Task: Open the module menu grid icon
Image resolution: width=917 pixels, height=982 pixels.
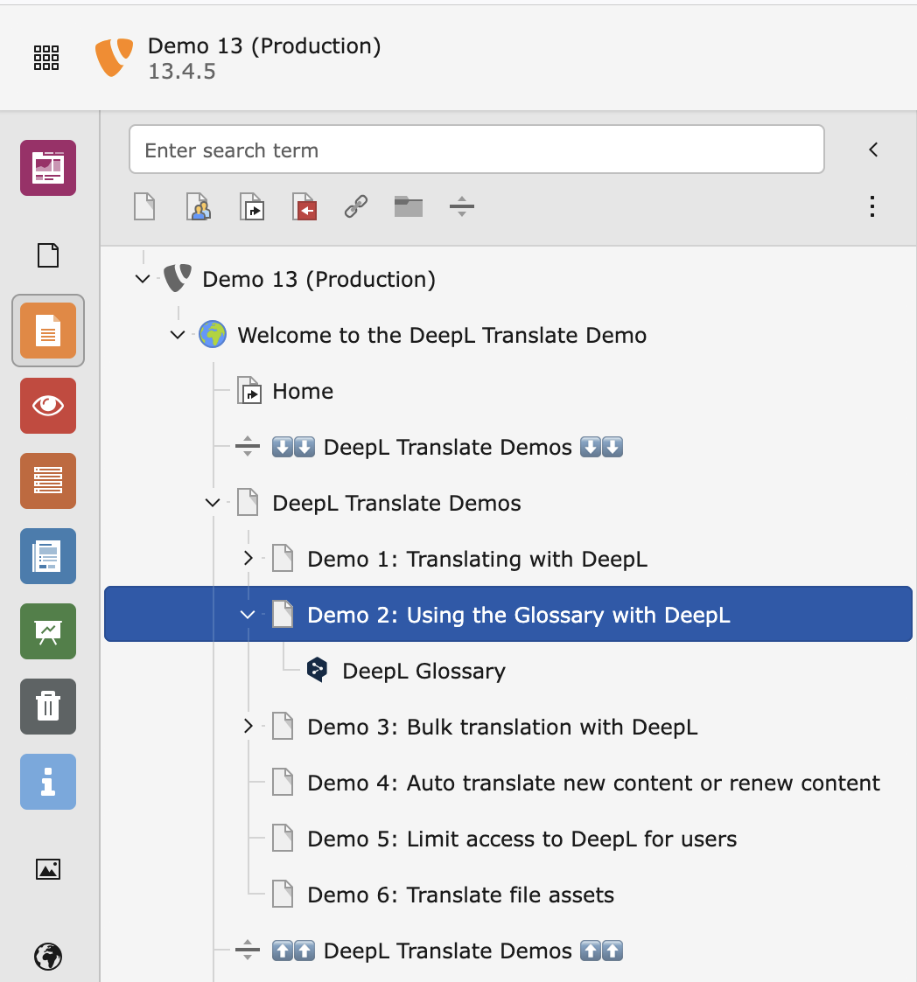Action: 46,58
